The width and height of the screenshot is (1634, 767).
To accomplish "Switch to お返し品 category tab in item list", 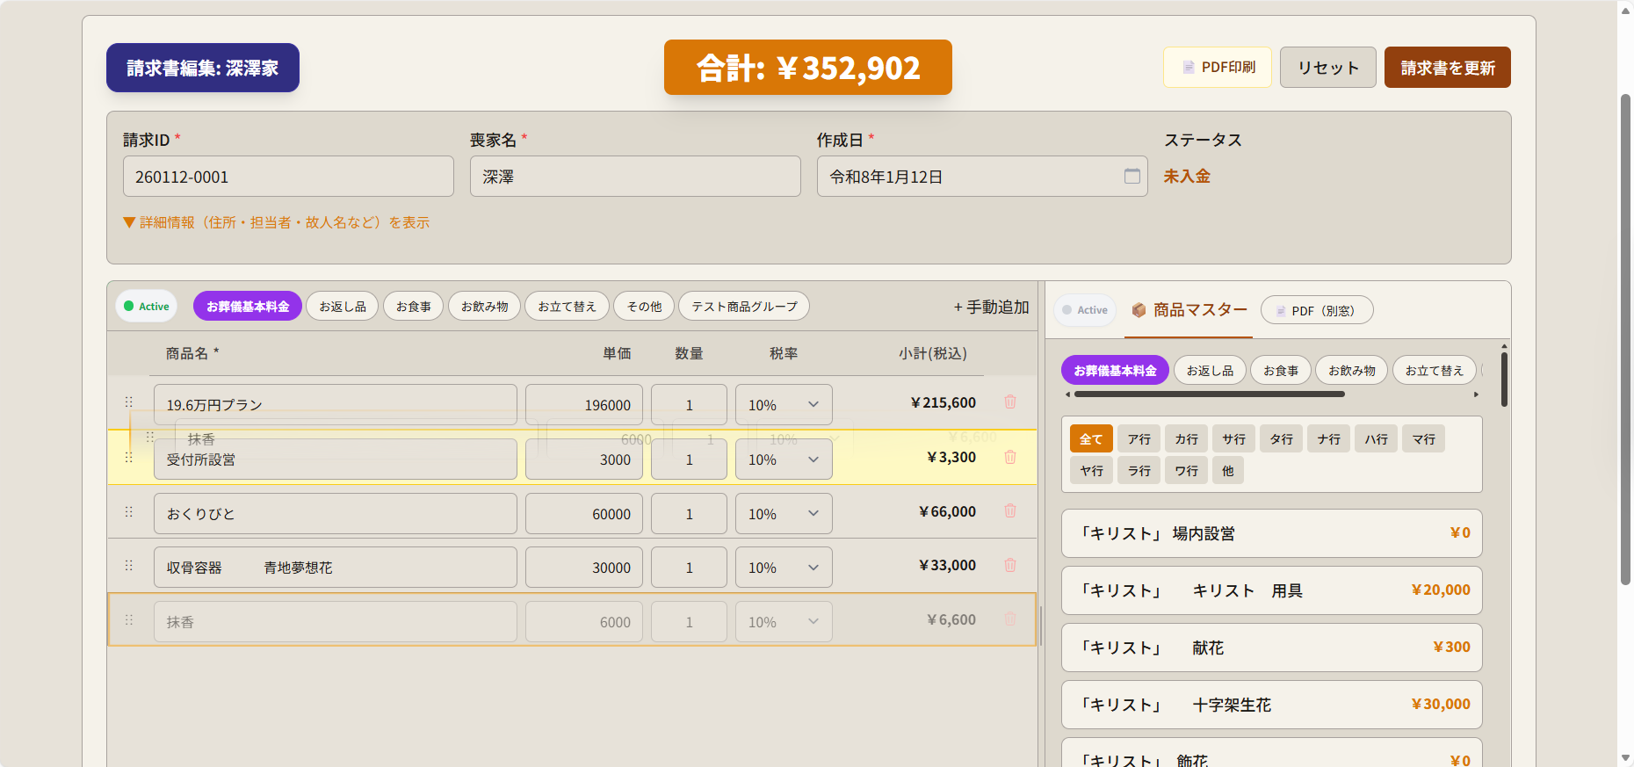I will tap(342, 307).
